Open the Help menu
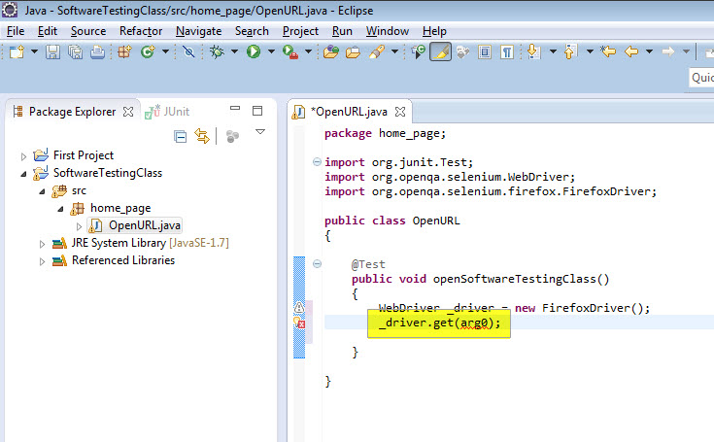The height and width of the screenshot is (442, 714). coord(434,31)
